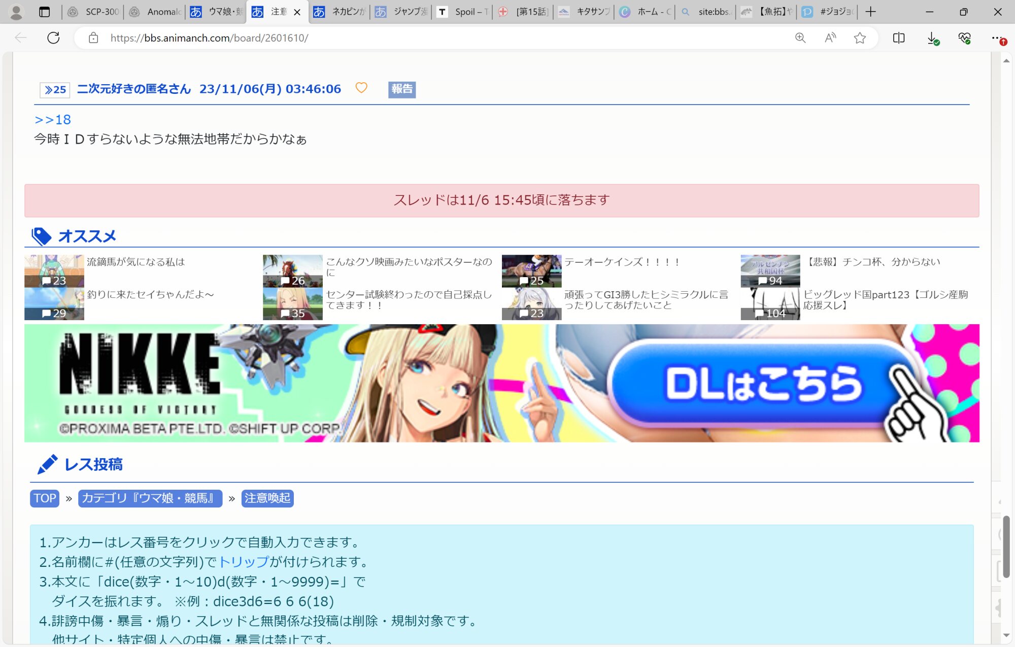Switch to the SCP-300 tab
Image resolution: width=1015 pixels, height=647 pixels.
pyautogui.click(x=94, y=12)
